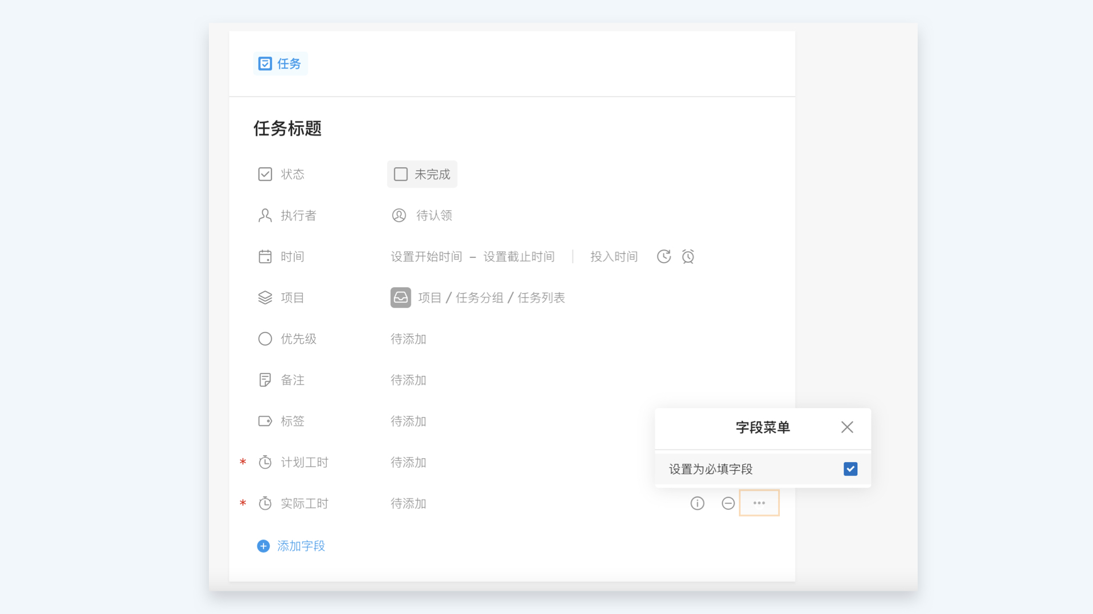Click 待添加 in the 优先级 row
The height and width of the screenshot is (614, 1093).
(x=409, y=339)
